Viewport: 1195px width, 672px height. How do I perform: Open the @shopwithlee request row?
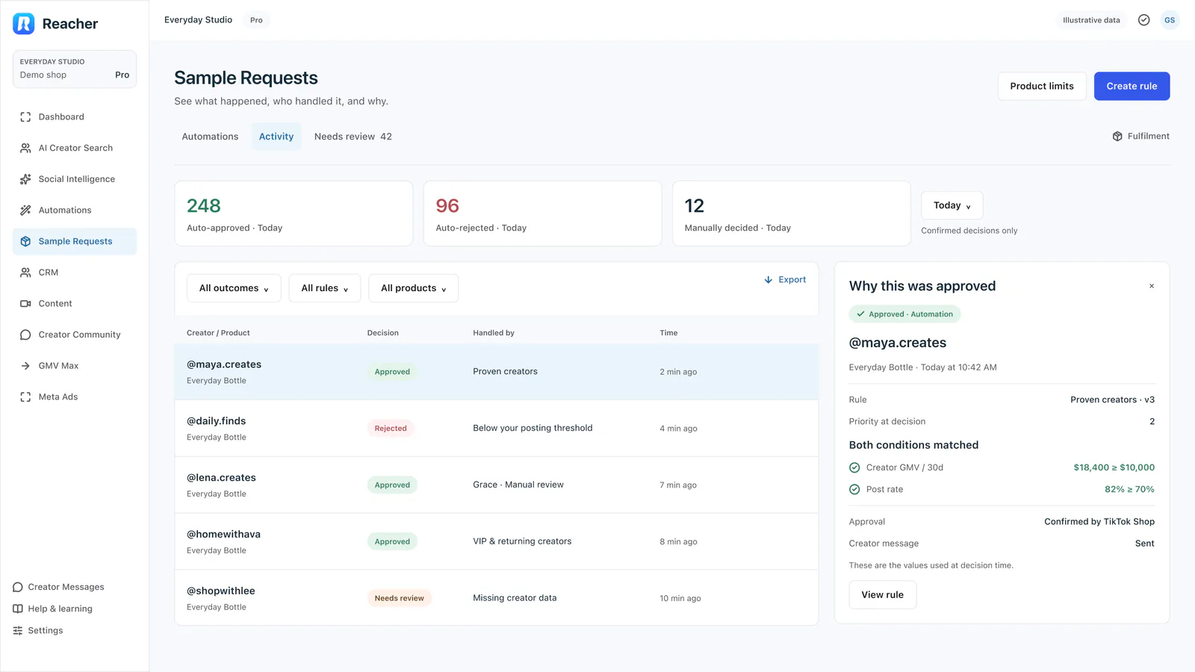[497, 598]
